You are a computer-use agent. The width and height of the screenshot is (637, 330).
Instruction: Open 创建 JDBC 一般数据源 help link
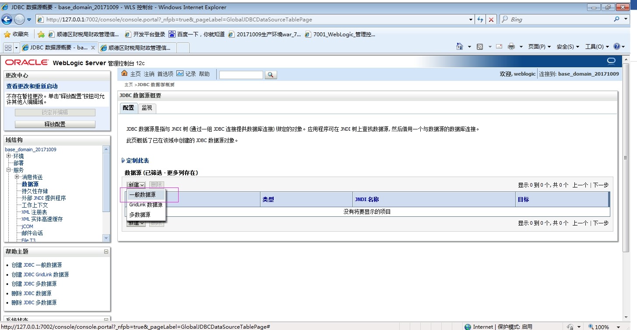click(37, 265)
